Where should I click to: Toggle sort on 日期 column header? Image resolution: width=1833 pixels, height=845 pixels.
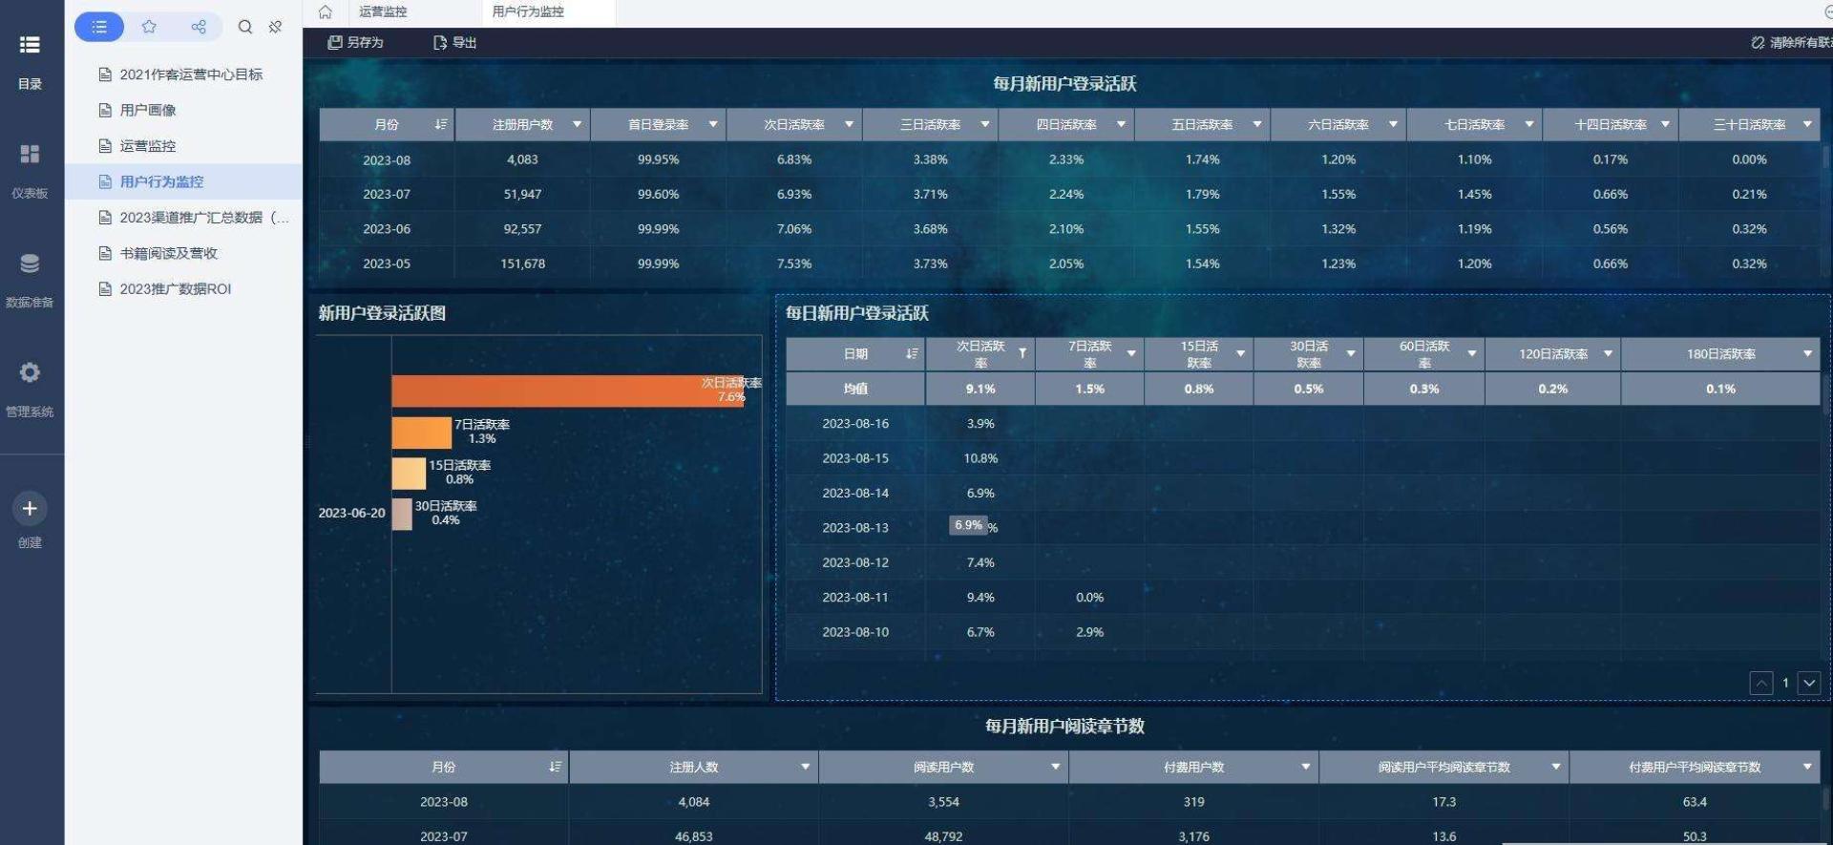coord(911,354)
